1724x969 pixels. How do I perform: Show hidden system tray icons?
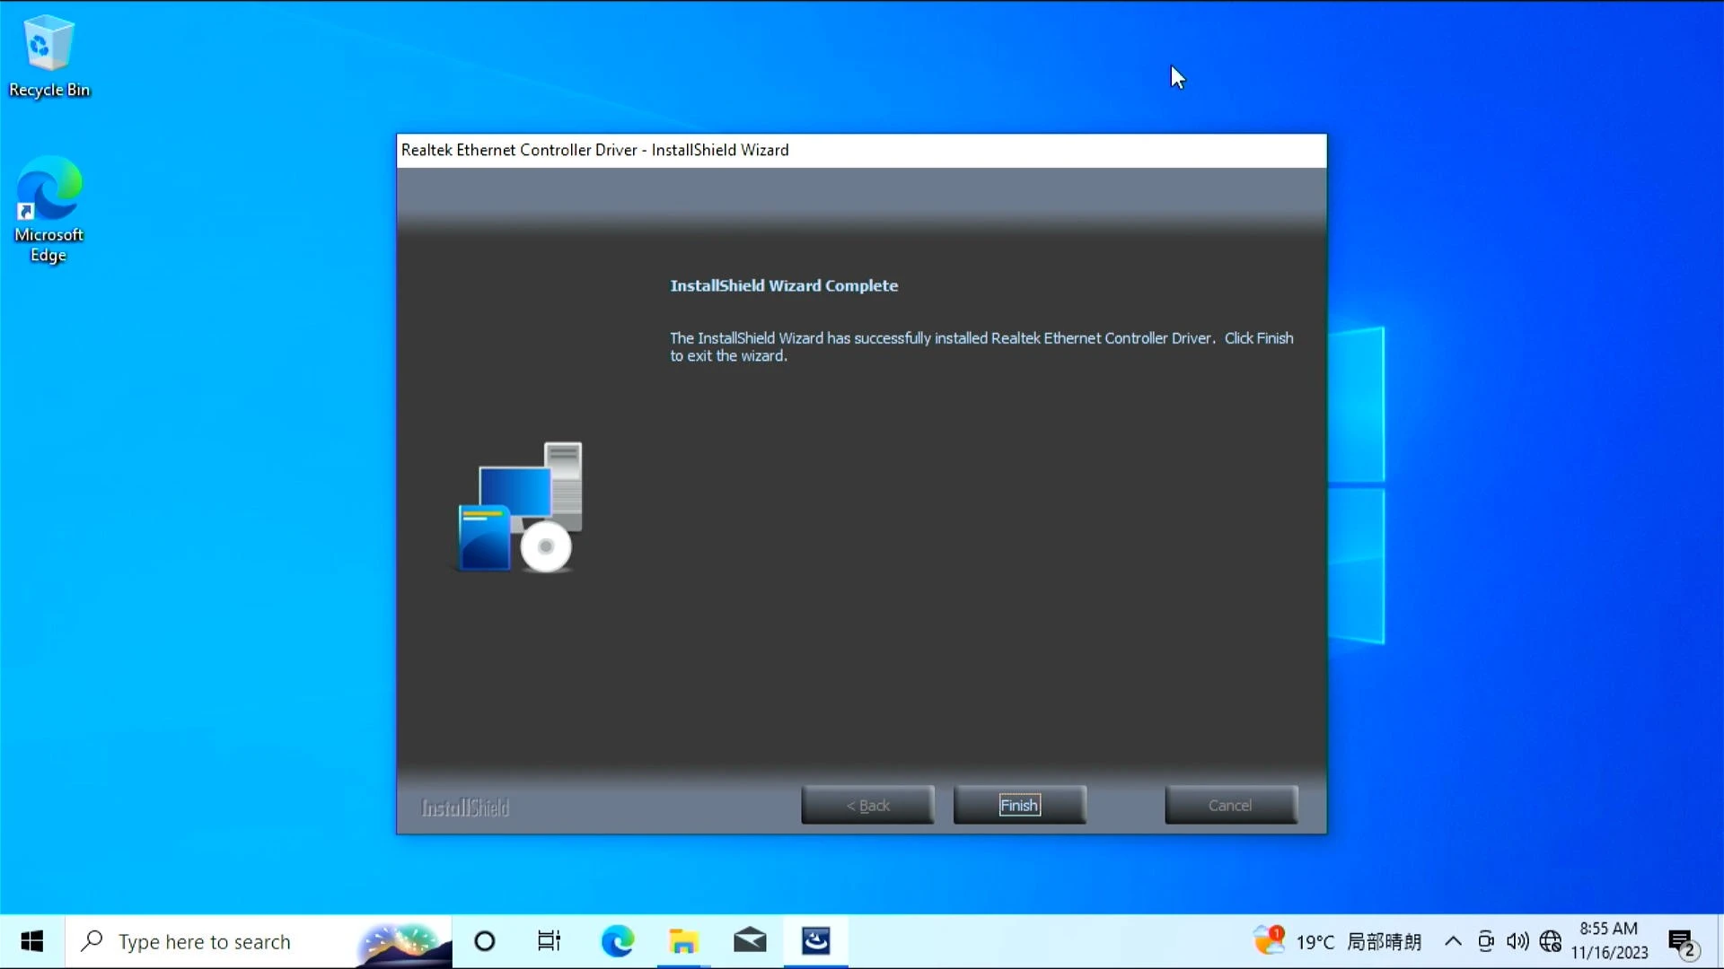(1453, 941)
